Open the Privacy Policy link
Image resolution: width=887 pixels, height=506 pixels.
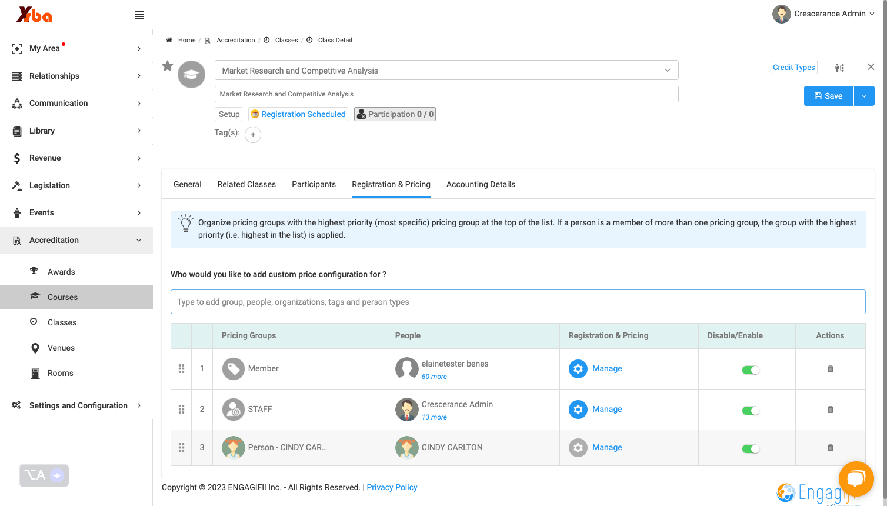tap(392, 487)
